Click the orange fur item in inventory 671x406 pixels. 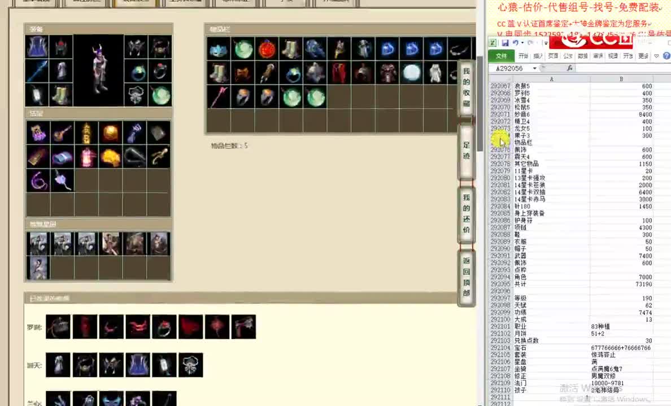(243, 73)
